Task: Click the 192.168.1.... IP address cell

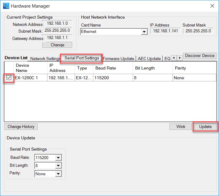Action: click(61, 78)
